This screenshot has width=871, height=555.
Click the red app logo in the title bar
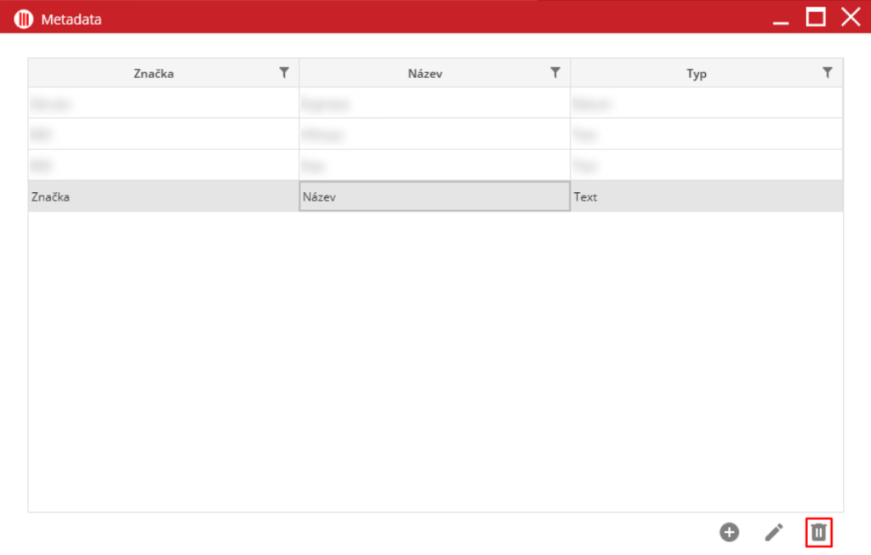[24, 19]
